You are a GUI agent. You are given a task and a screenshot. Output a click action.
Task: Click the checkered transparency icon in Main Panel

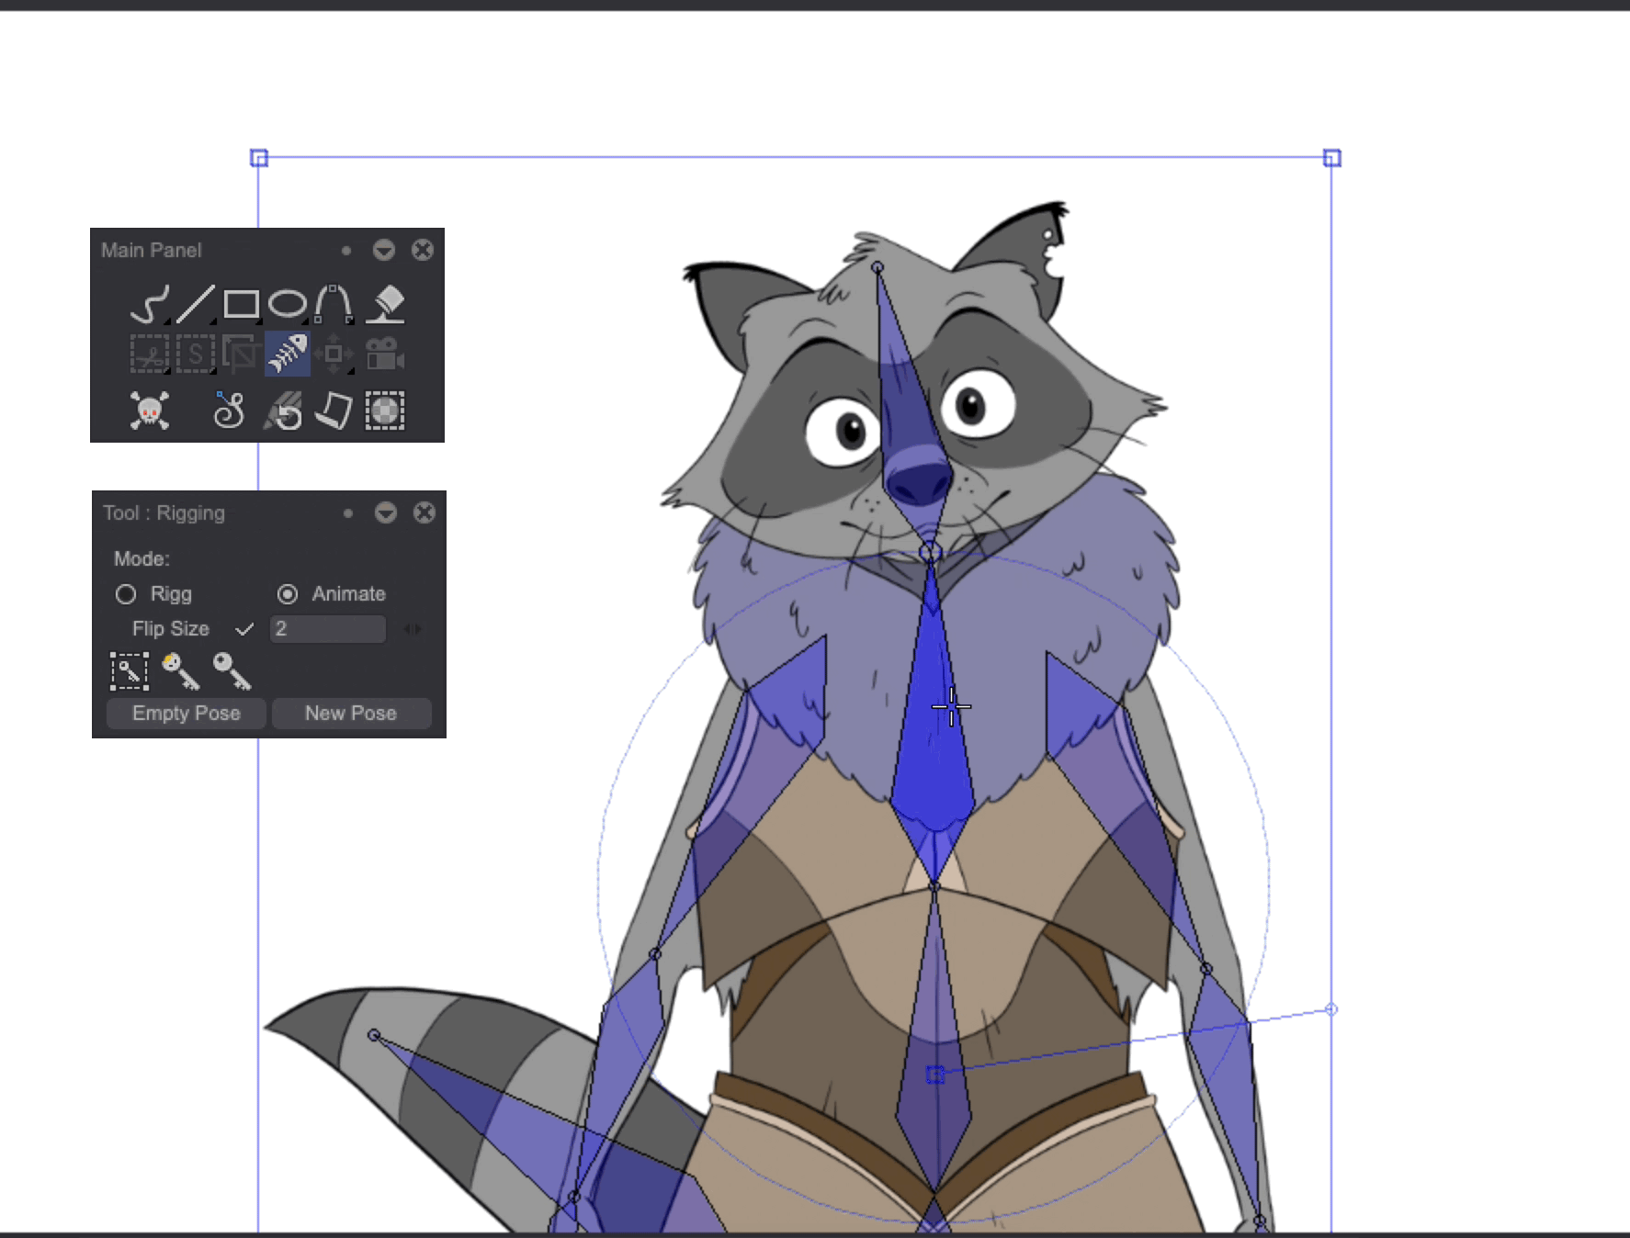pyautogui.click(x=386, y=413)
